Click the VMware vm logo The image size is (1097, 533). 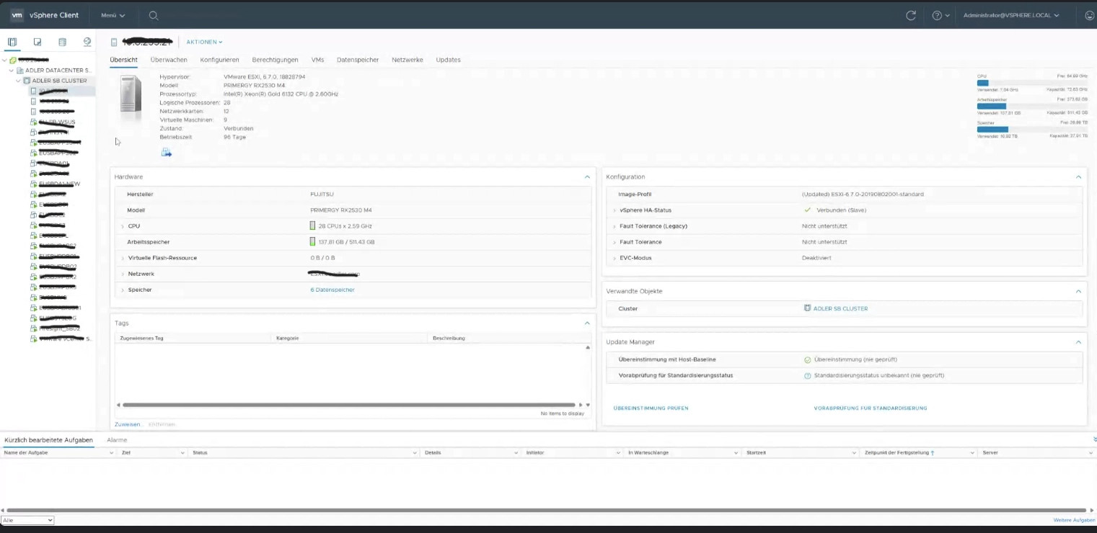tap(17, 15)
